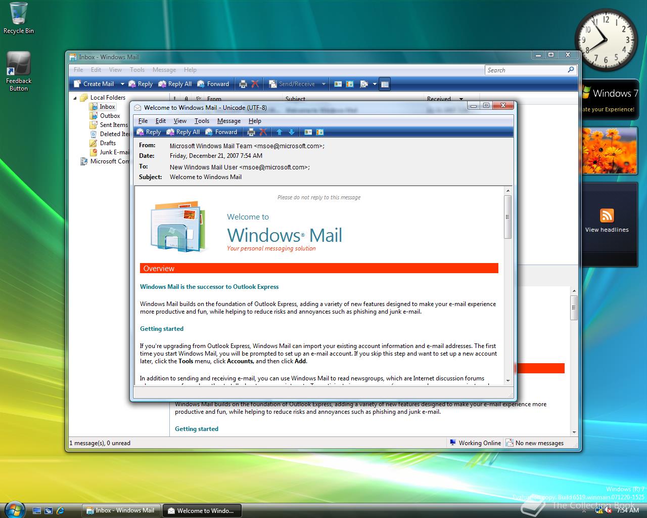Open Help menu in message window
This screenshot has height=518, width=647.
click(x=255, y=121)
